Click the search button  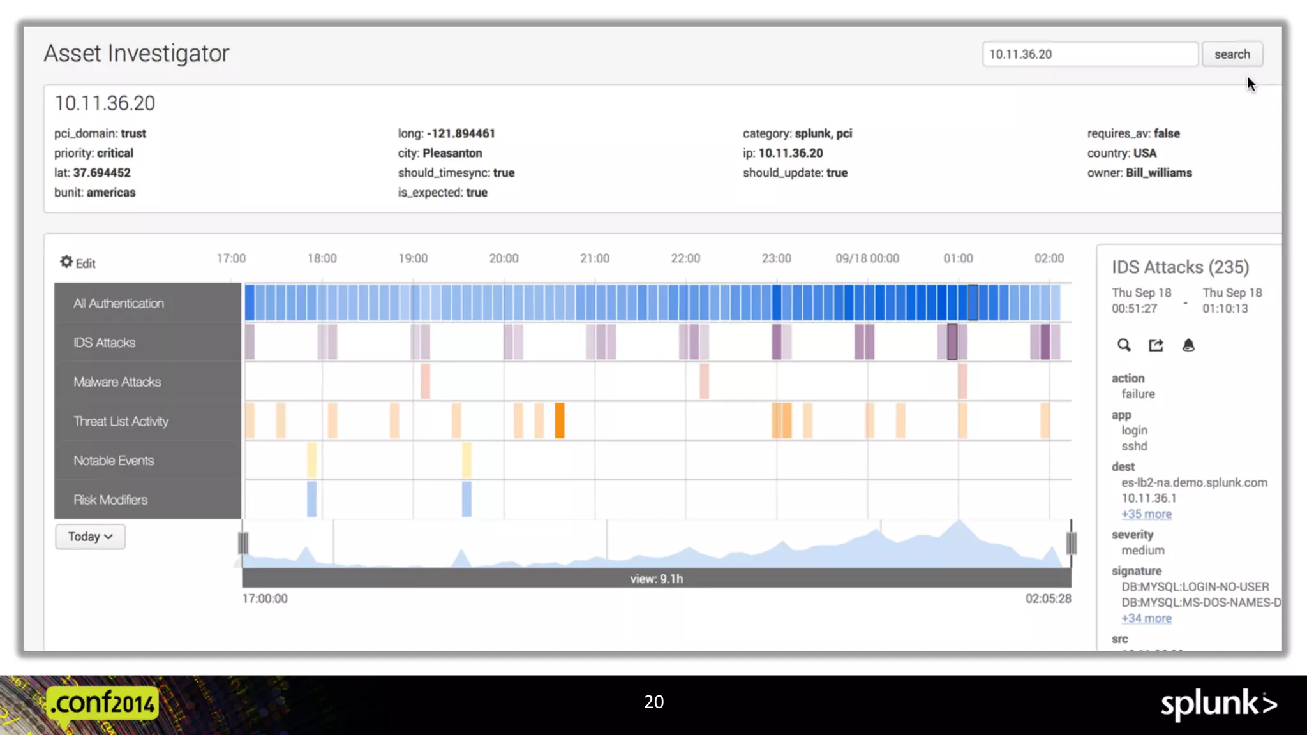point(1232,54)
